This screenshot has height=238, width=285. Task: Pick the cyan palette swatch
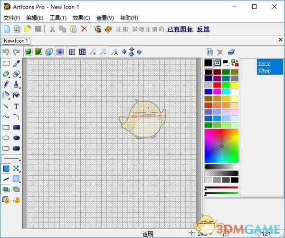[x=226, y=91]
